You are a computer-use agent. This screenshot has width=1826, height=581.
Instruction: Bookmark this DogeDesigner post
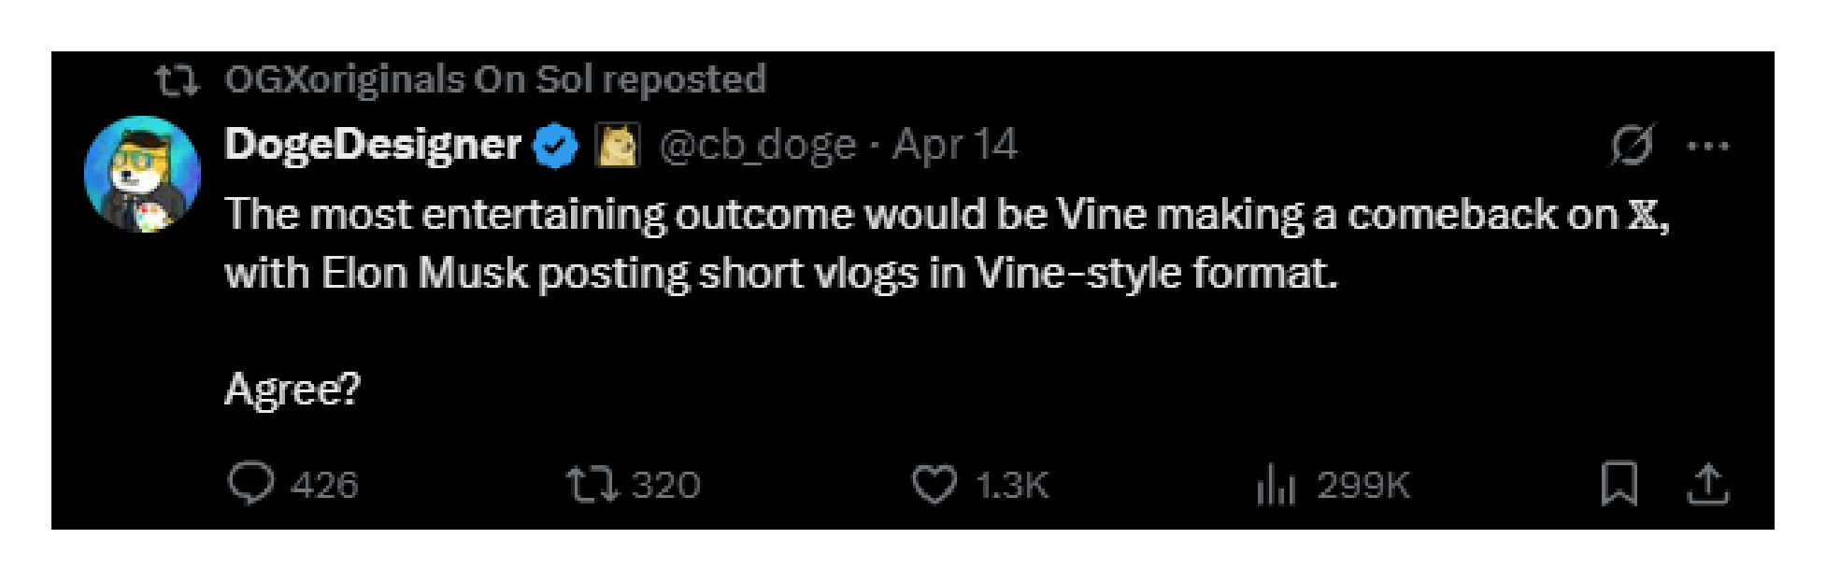point(1619,484)
